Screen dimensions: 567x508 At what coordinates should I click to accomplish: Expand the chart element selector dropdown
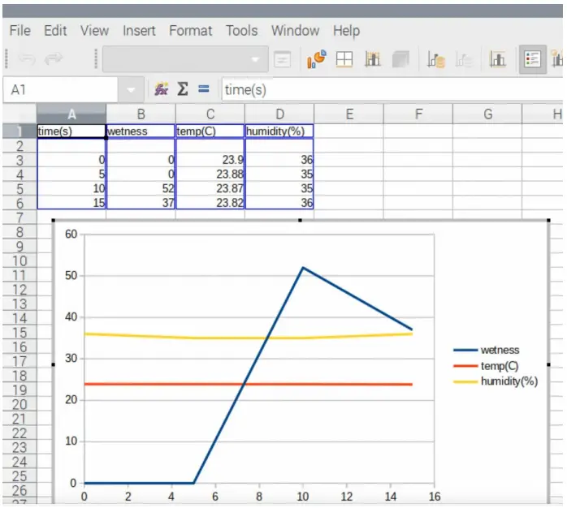tap(255, 59)
